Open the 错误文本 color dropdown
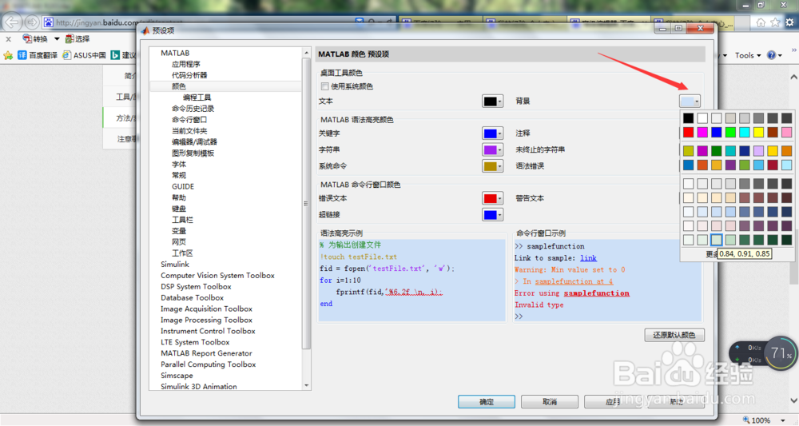The width and height of the screenshot is (799, 426). pos(492,198)
